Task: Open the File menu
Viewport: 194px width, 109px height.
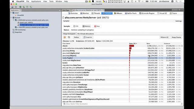Action: (x=28, y=1)
